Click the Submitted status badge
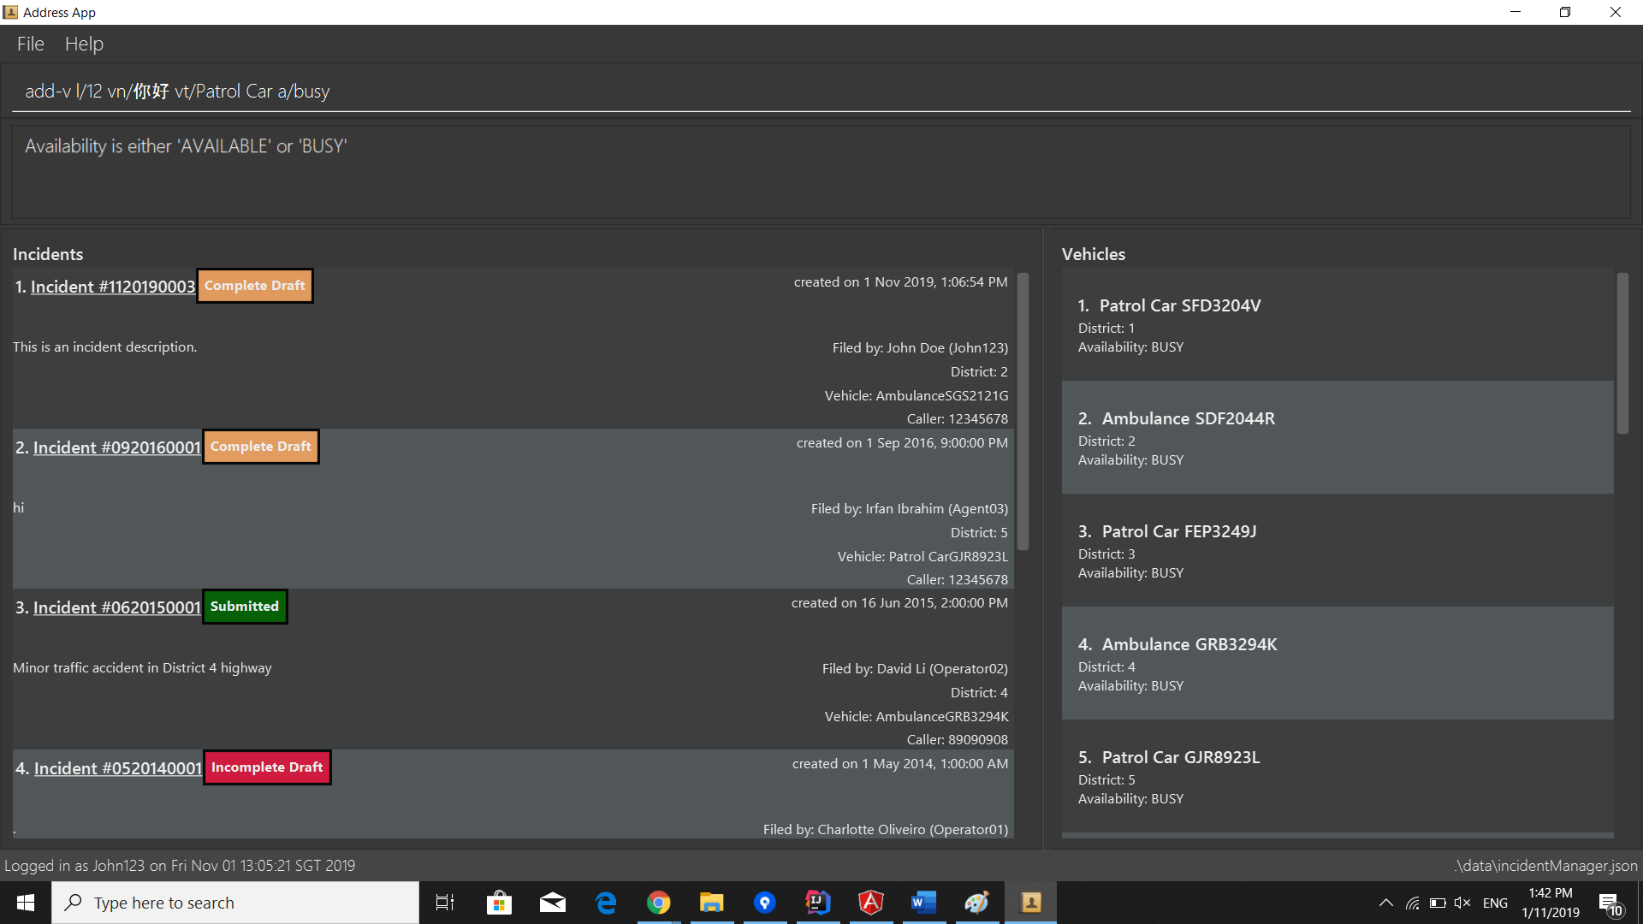 (x=245, y=607)
